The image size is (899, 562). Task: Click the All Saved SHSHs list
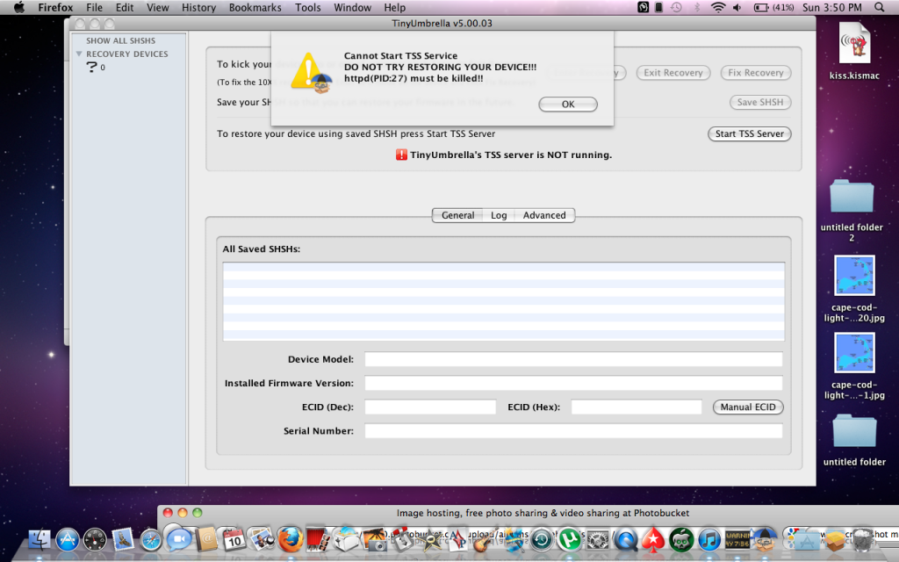click(503, 302)
